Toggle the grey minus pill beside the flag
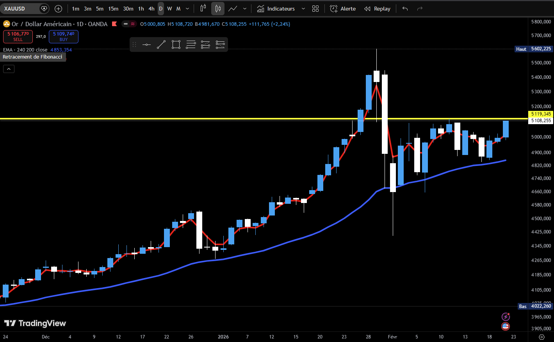 126,24
